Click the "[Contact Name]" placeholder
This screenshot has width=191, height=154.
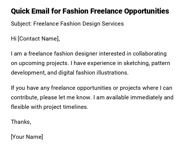coord(39,39)
